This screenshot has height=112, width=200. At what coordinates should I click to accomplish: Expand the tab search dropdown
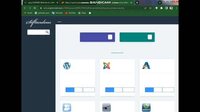(x=160, y=2)
